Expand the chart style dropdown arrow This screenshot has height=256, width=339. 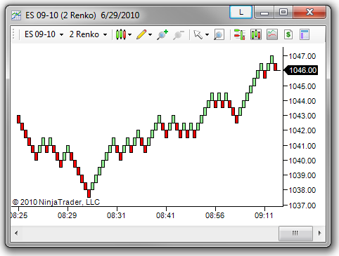pos(129,35)
